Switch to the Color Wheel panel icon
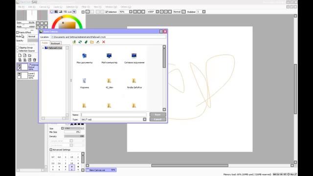 [x=52, y=12]
